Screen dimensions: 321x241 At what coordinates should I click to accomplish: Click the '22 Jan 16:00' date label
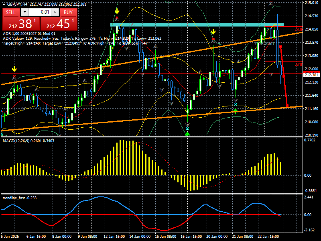click(268, 236)
